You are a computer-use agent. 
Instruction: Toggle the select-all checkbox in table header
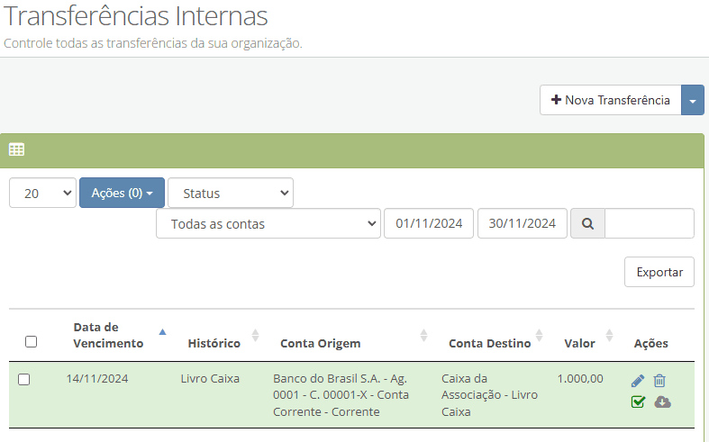click(31, 342)
